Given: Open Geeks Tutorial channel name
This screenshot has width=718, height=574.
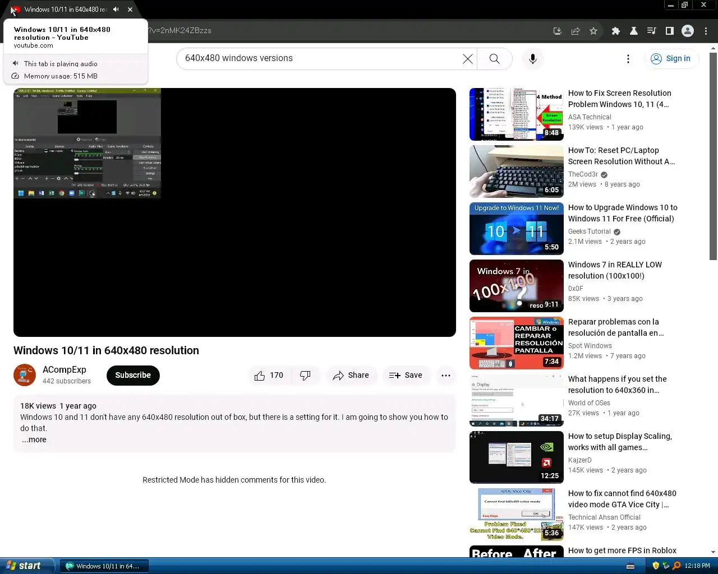Looking at the screenshot, I should click(x=589, y=232).
